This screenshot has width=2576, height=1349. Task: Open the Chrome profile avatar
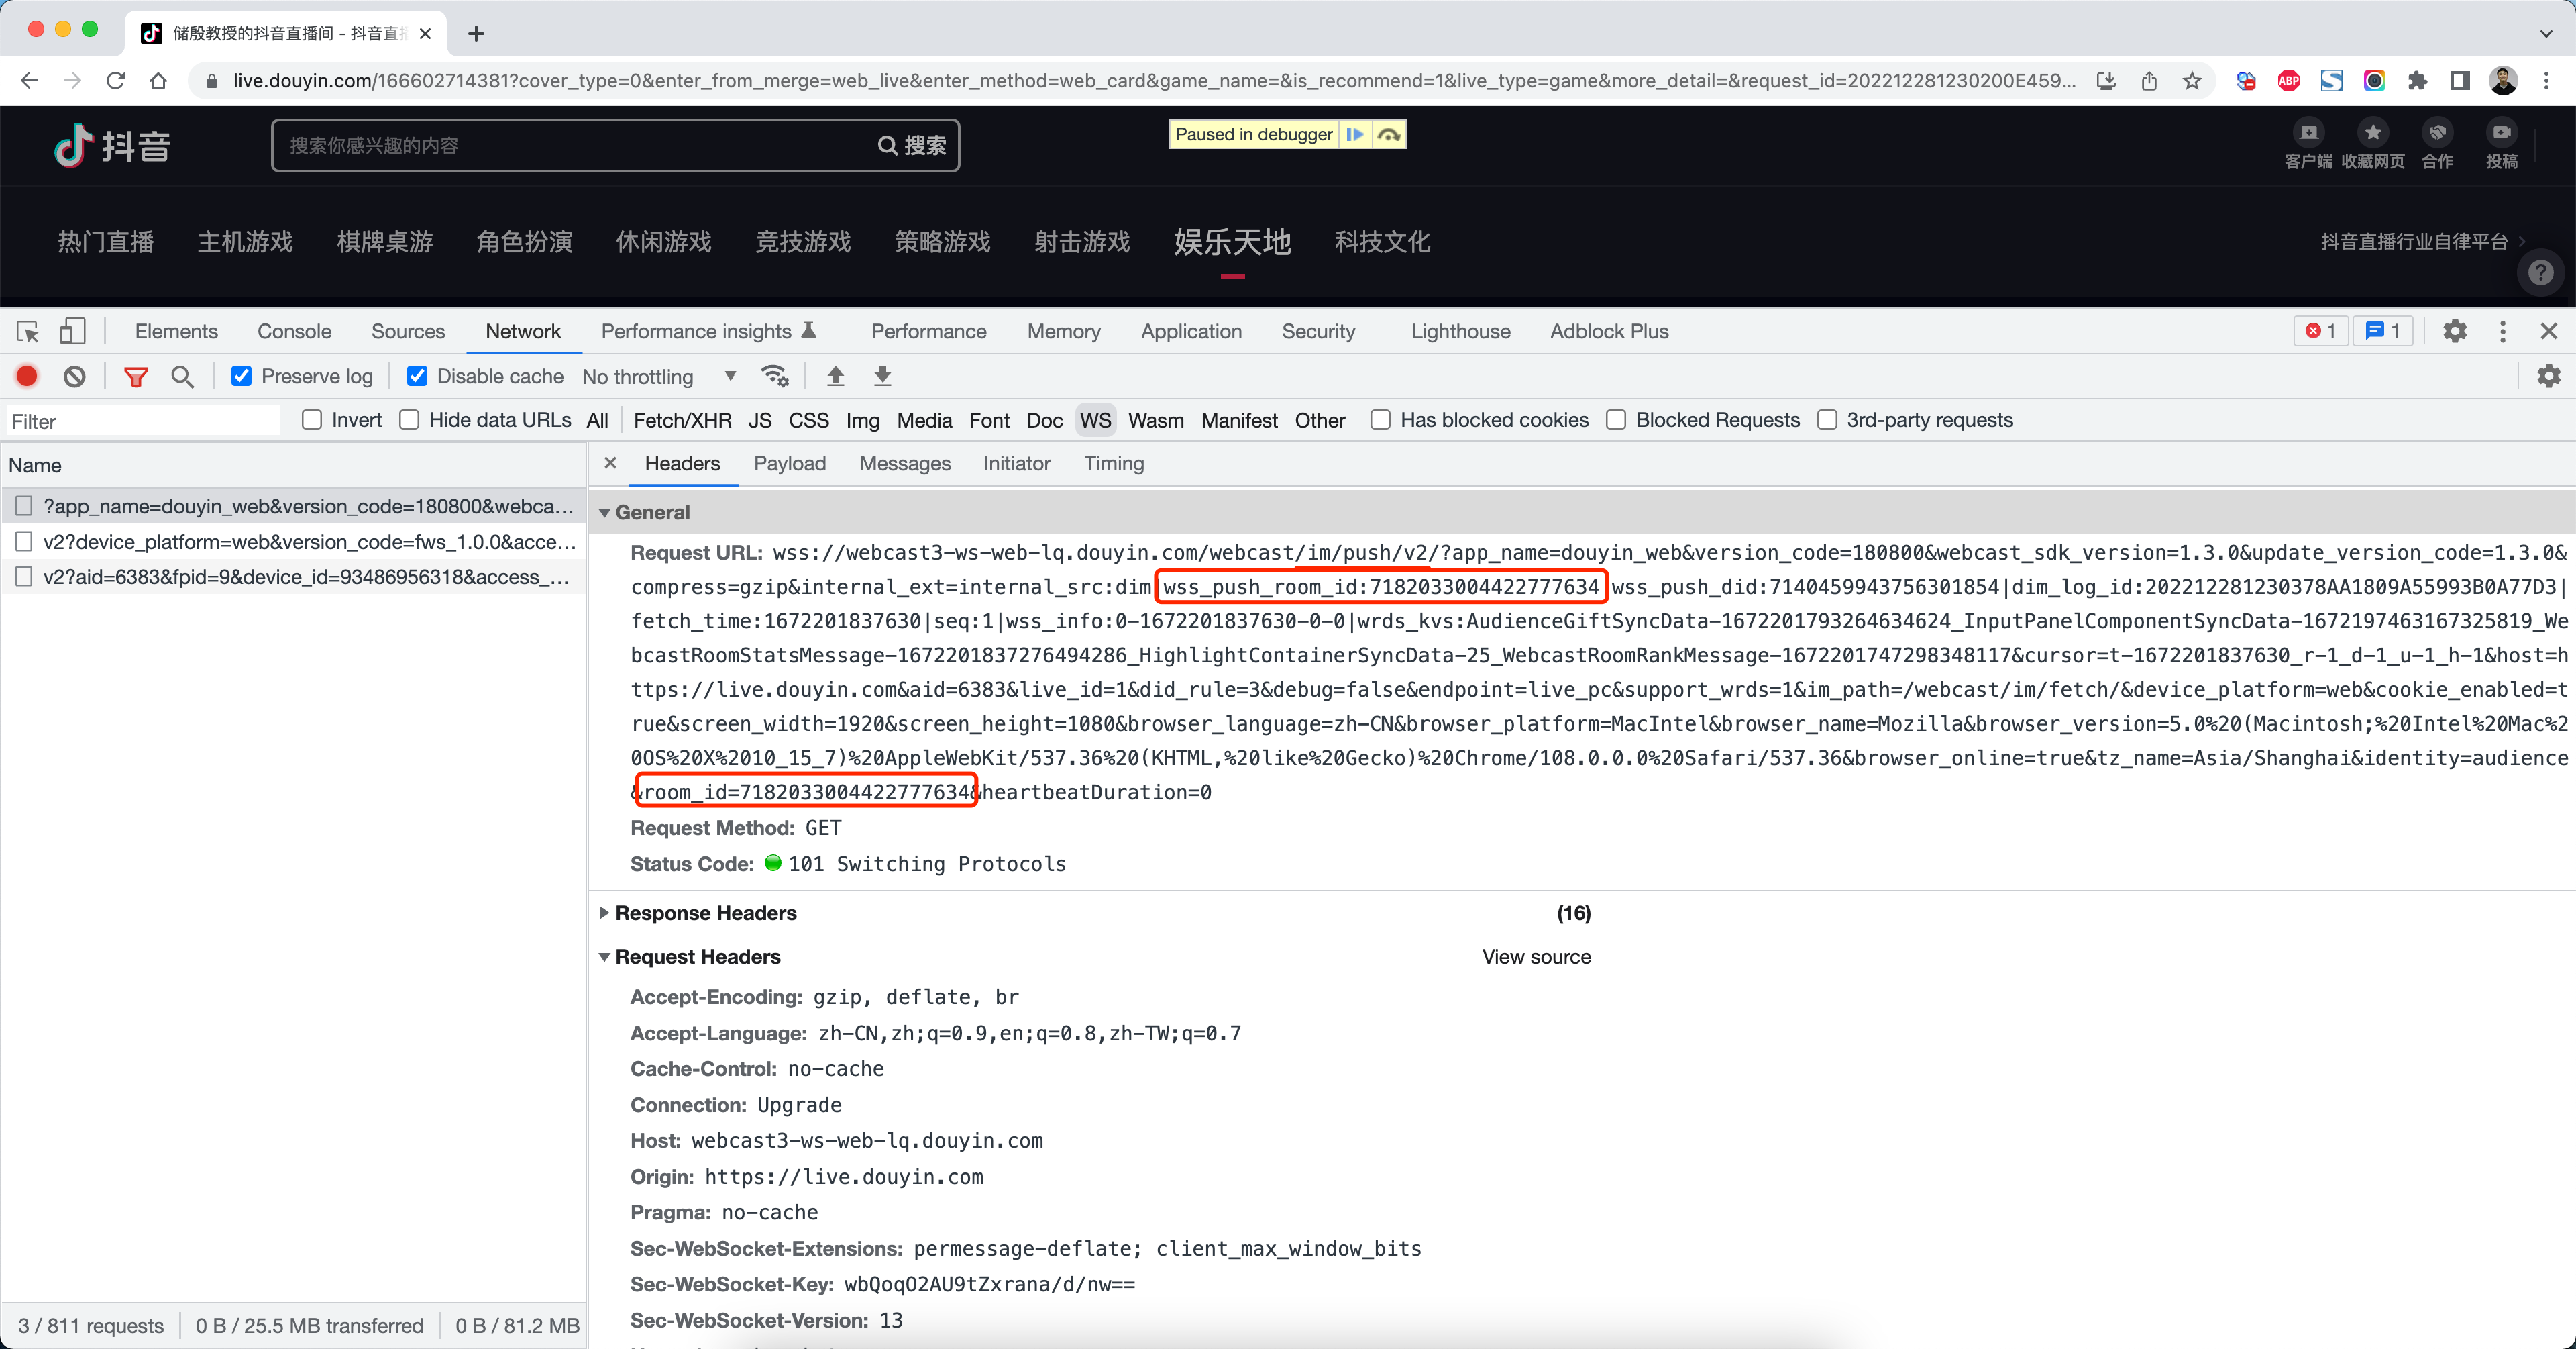coord(2503,81)
